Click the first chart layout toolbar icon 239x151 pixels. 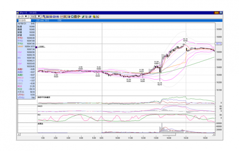[44, 16]
